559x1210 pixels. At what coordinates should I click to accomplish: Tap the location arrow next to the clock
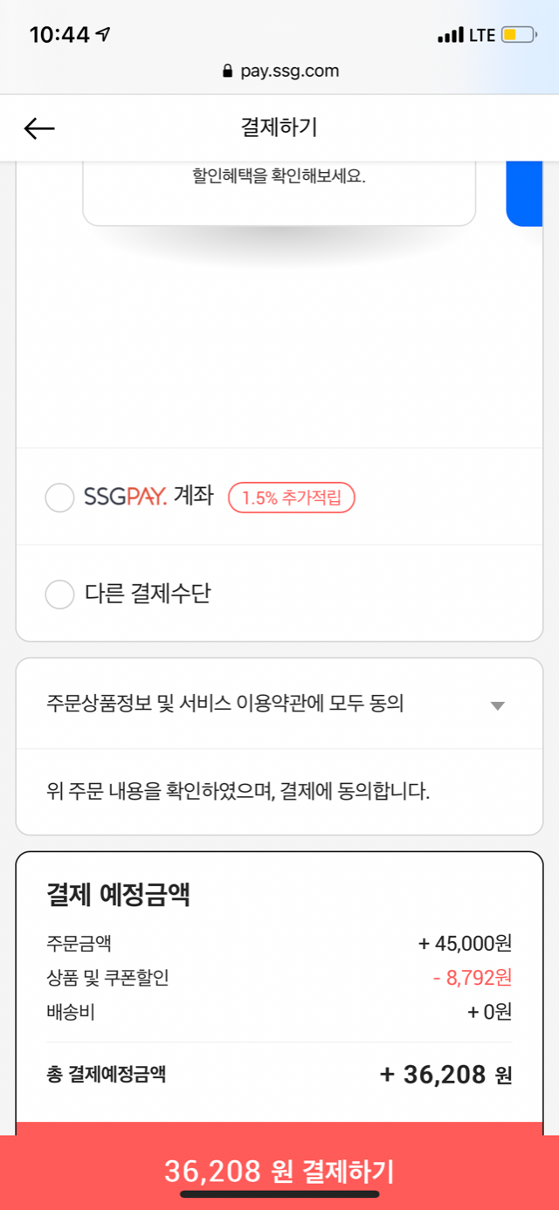pyautogui.click(x=104, y=35)
